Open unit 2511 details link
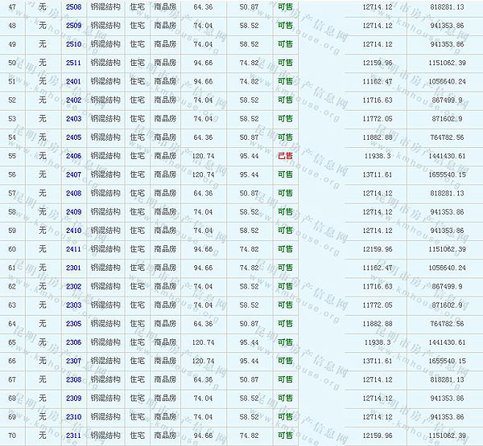This screenshot has height=446, width=483. coord(73,63)
